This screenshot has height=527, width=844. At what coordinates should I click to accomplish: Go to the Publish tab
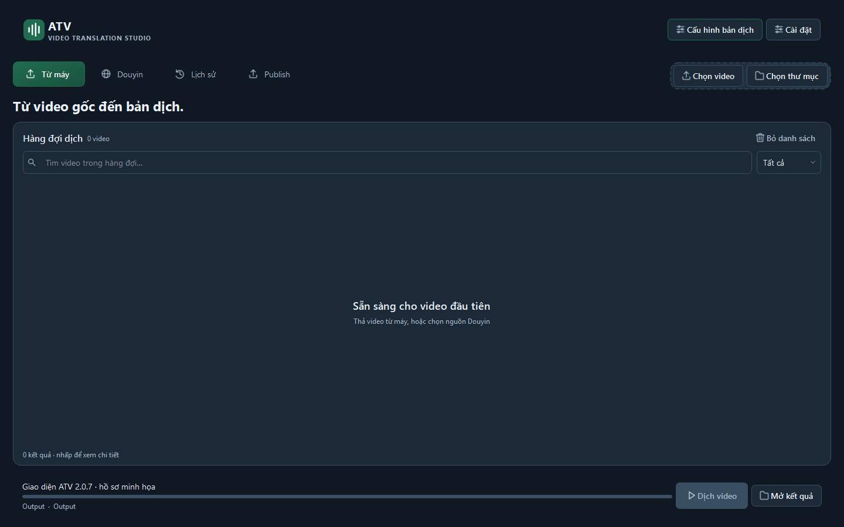[x=269, y=74]
